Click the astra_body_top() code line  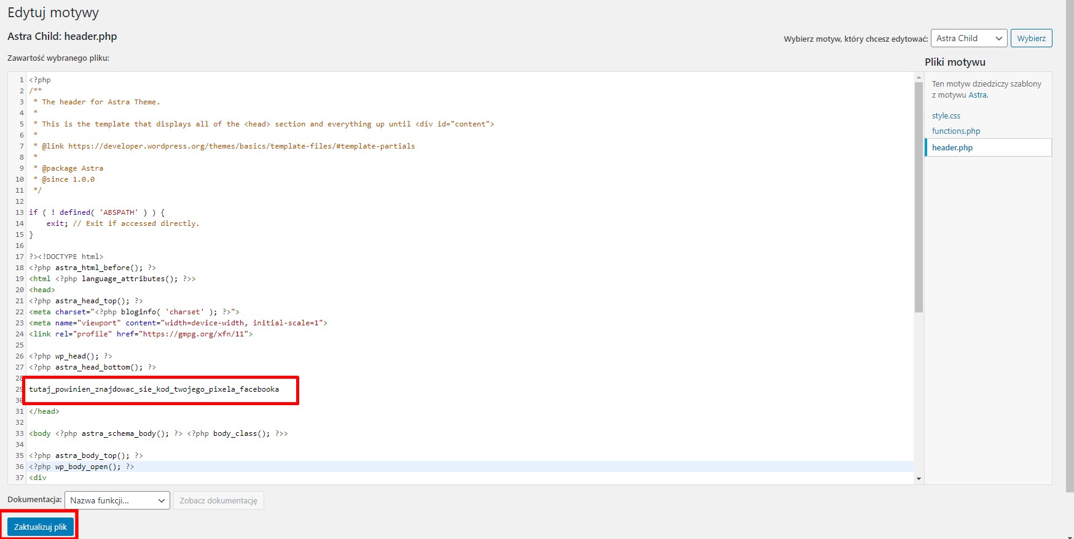pos(86,456)
